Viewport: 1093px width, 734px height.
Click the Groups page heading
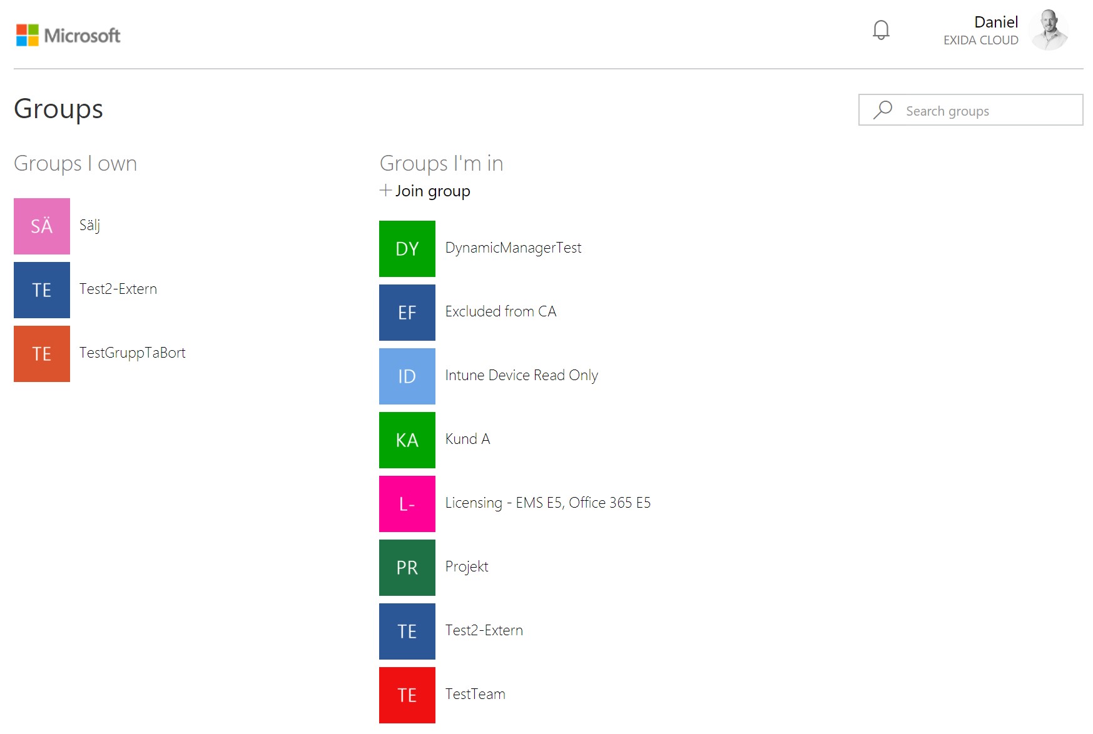tap(59, 108)
